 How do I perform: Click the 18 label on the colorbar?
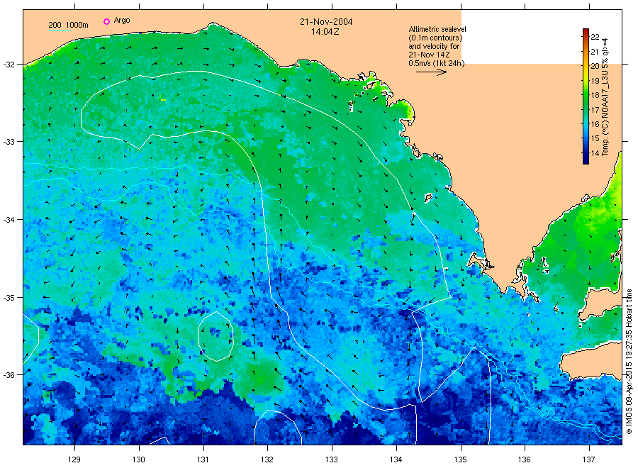[595, 95]
